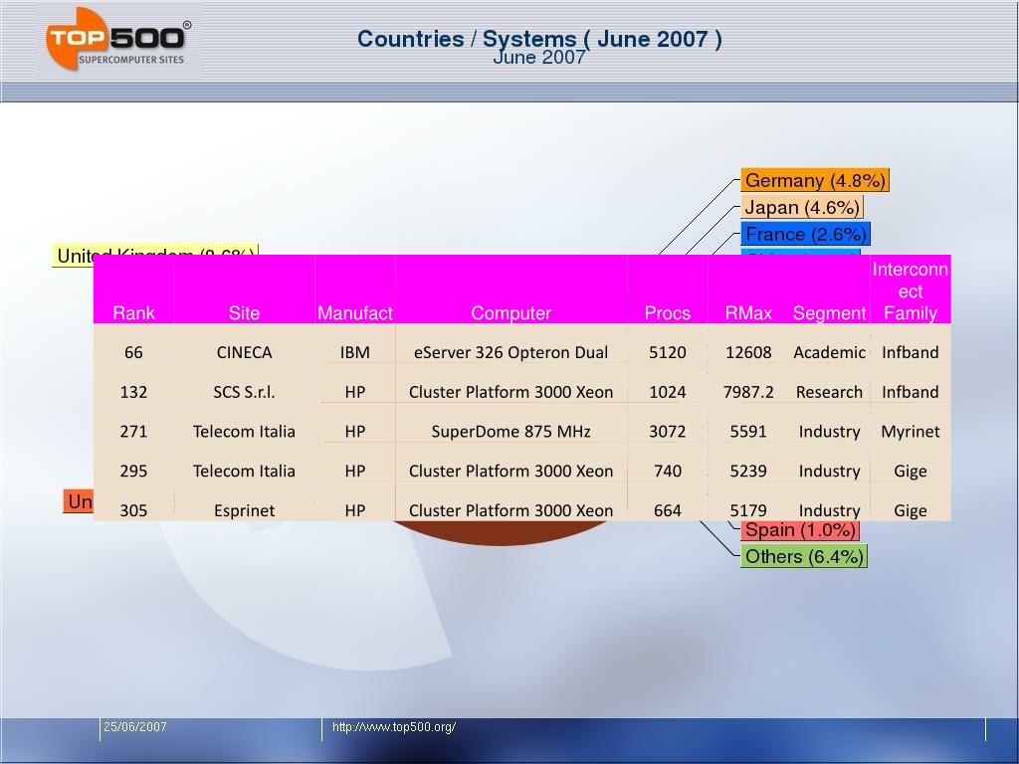Viewport: 1019px width, 764px height.
Task: Select the 5239 RMax cell
Action: (748, 471)
